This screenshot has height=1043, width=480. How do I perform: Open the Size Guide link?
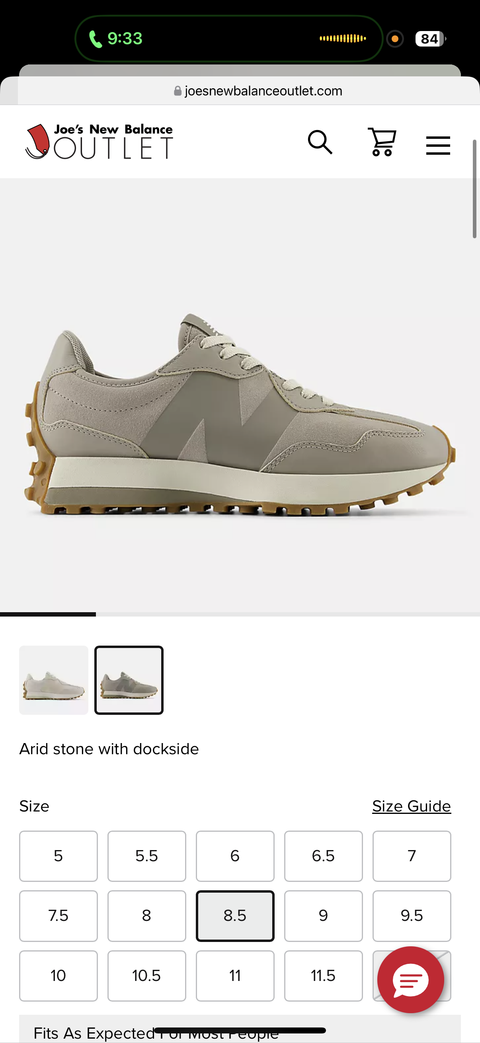(x=412, y=806)
